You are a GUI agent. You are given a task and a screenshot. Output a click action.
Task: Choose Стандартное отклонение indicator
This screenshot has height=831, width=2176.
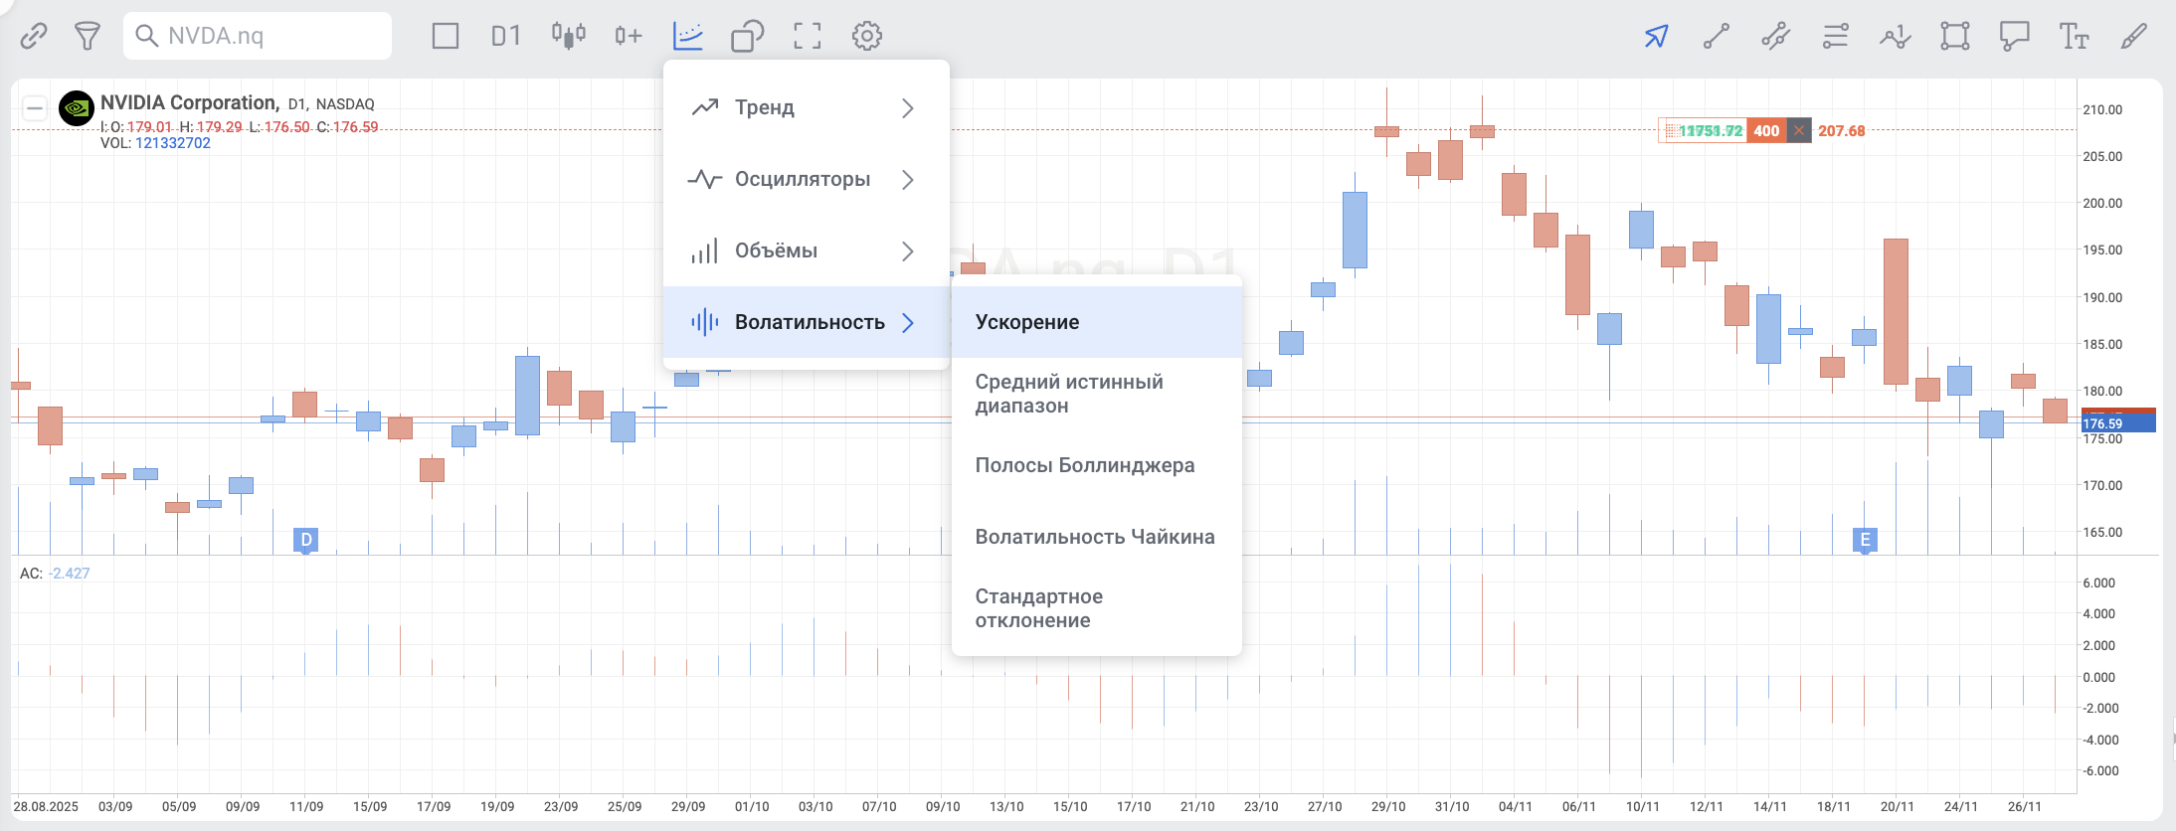click(x=1097, y=608)
